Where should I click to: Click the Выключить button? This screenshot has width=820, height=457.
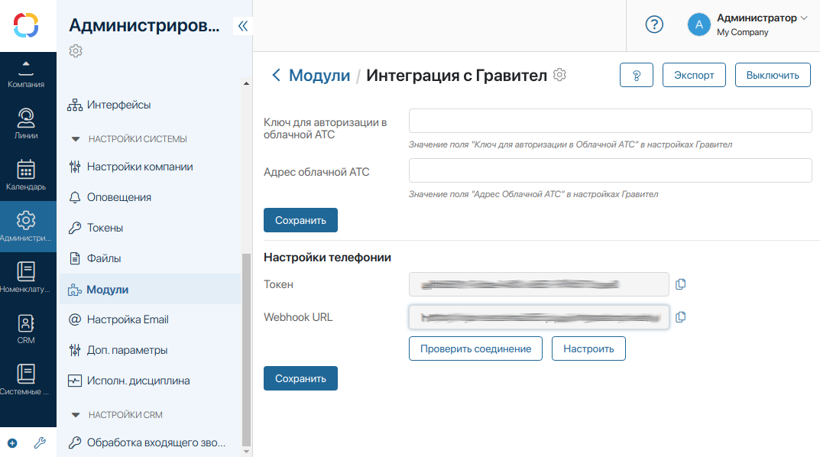click(x=773, y=75)
